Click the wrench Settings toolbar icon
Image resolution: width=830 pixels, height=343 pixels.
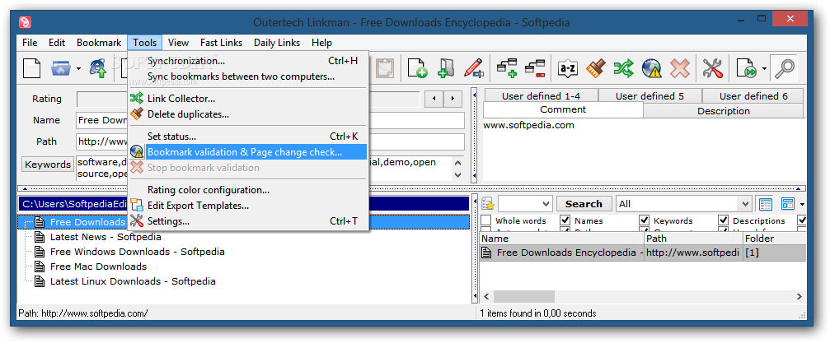(712, 68)
